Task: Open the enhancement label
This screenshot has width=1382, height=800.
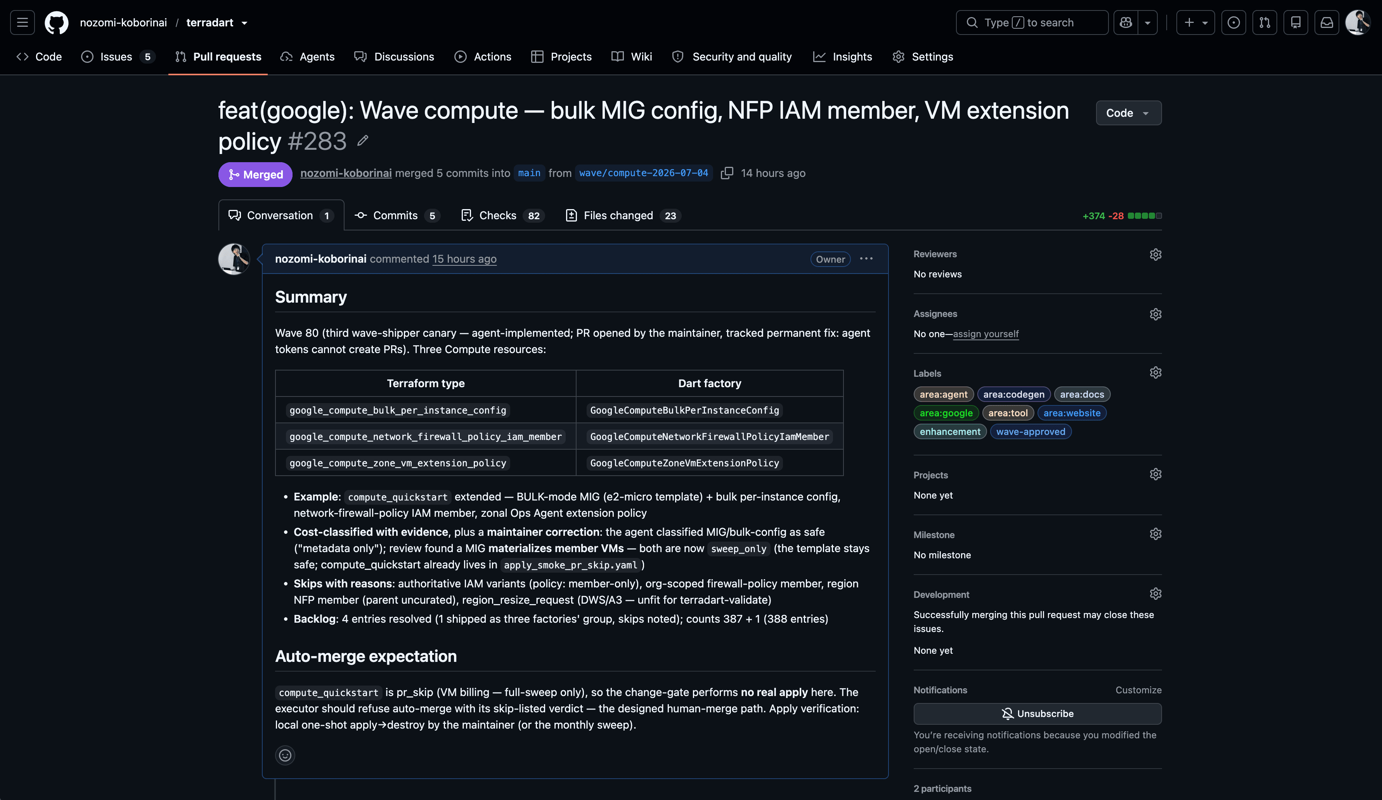Action: [950, 431]
